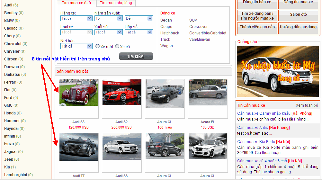The image size is (322, 180).
Task: Open the 'Bentley (0)' brand link
Action: click(14, 13)
